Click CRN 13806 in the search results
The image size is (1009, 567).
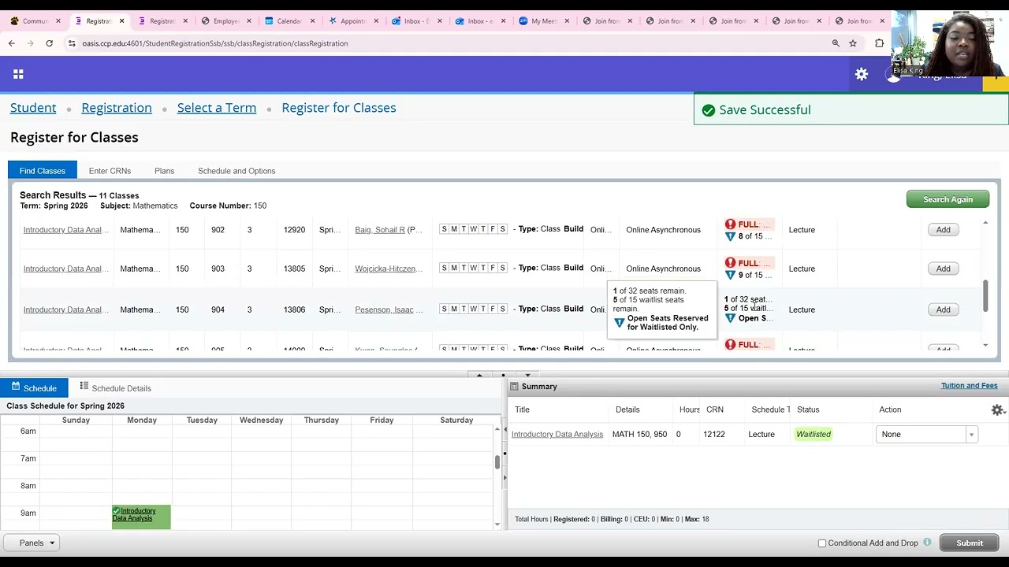[x=294, y=309]
